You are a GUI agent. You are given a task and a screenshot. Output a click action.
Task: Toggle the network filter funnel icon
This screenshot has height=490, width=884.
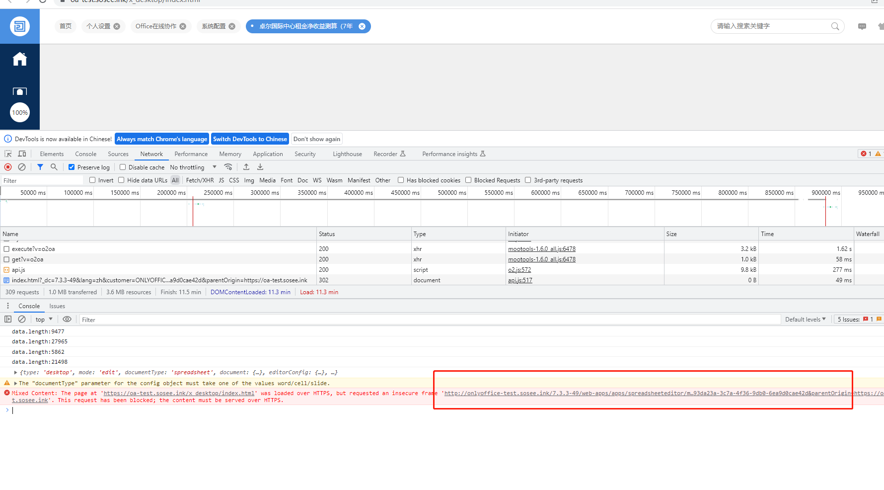(40, 167)
